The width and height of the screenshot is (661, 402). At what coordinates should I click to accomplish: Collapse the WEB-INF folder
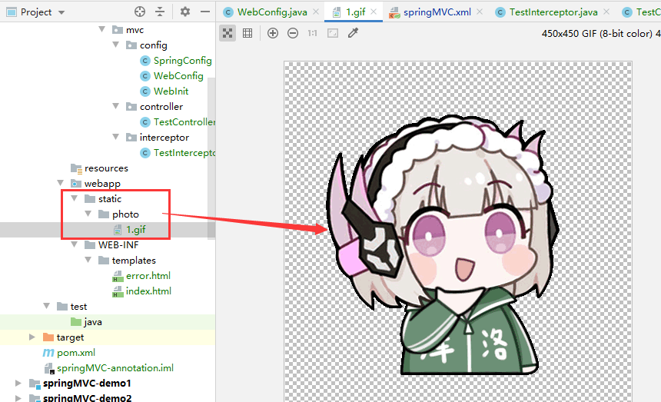coord(75,244)
